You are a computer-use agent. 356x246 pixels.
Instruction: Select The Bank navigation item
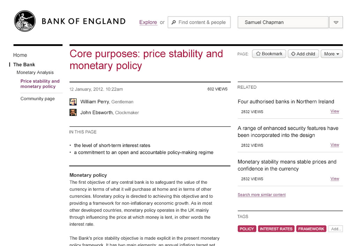tap(24, 65)
